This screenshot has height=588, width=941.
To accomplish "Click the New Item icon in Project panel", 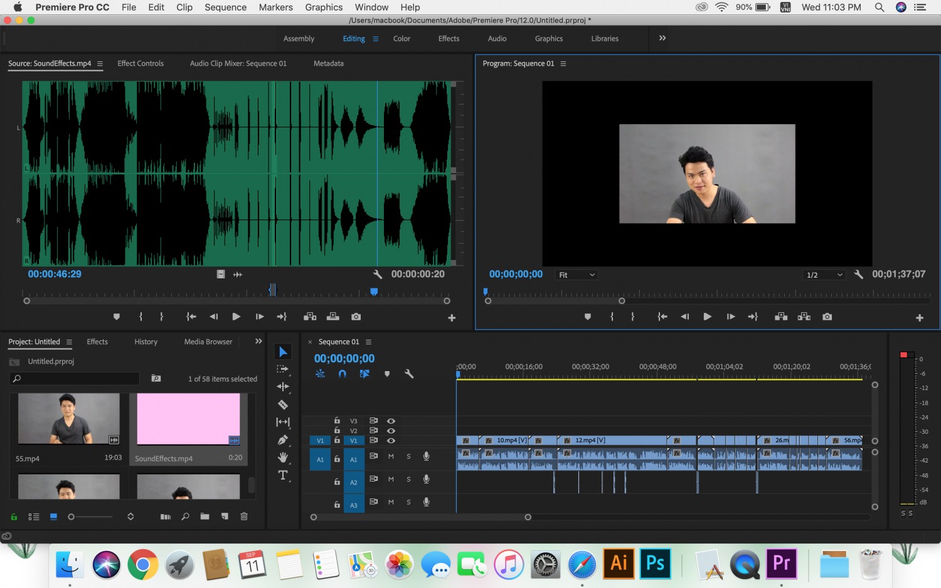I will tap(225, 517).
